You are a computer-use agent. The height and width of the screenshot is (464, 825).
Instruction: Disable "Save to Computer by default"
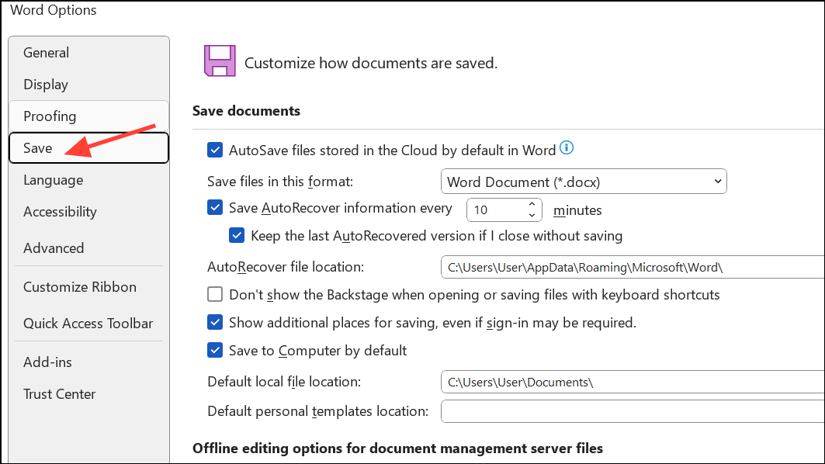tap(215, 350)
